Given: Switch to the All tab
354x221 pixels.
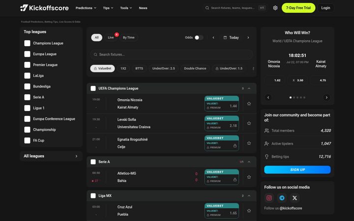Looking at the screenshot, I should (x=97, y=38).
